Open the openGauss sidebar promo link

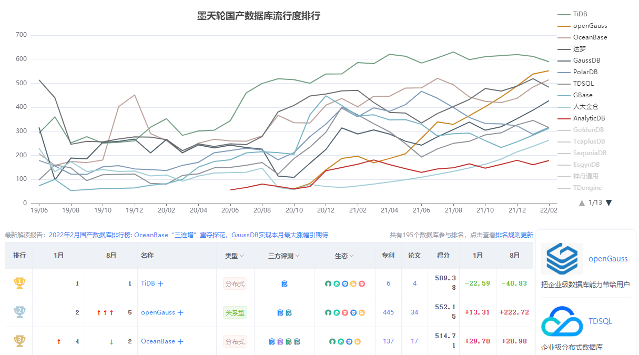[x=608, y=259]
